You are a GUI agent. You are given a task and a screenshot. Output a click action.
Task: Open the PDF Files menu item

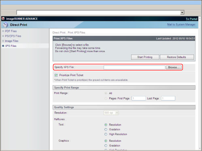(x=11, y=31)
